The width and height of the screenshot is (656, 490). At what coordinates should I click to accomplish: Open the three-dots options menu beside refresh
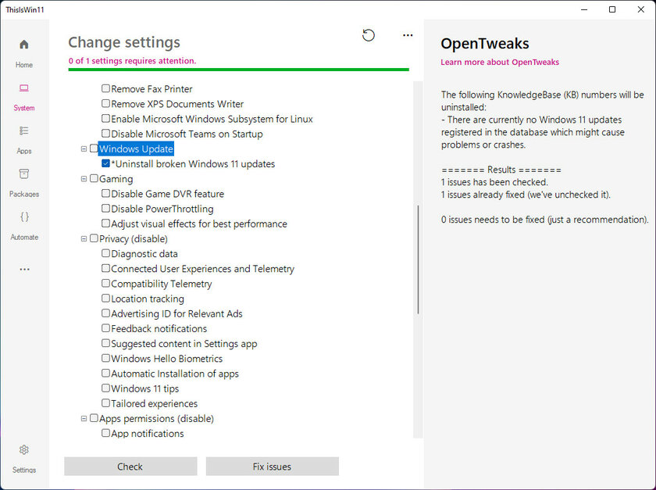point(408,35)
